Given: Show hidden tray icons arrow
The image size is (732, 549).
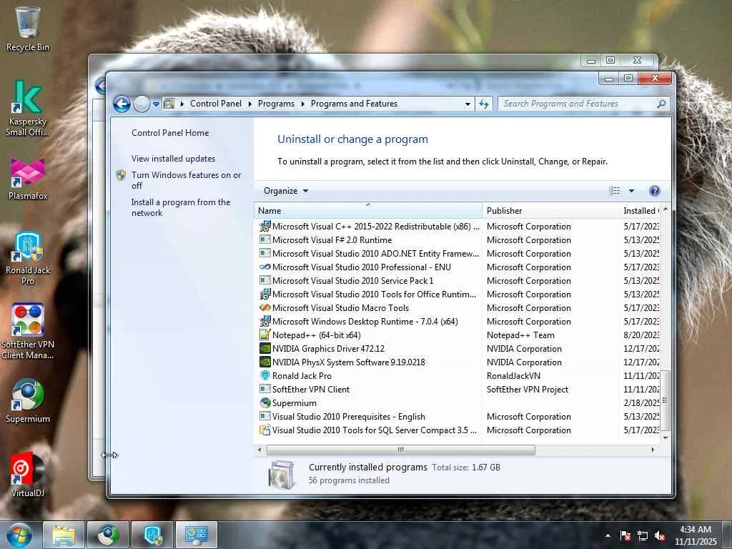Looking at the screenshot, I should (x=608, y=536).
